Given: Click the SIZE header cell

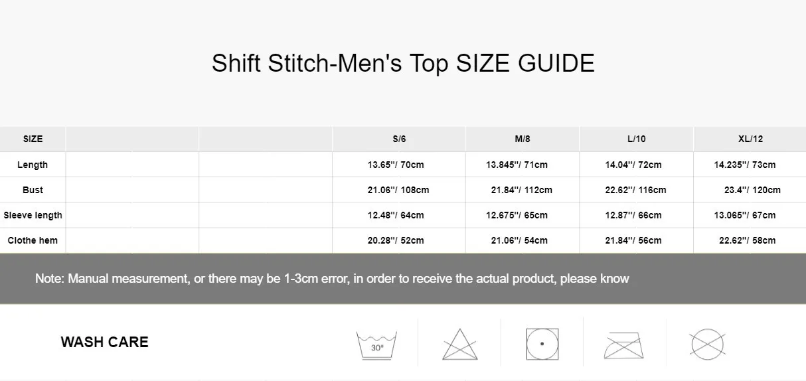Looking at the screenshot, I should pyautogui.click(x=33, y=139).
